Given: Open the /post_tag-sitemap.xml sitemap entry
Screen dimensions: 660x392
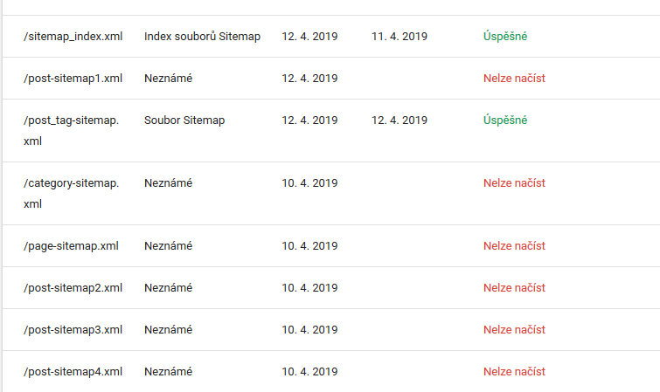Looking at the screenshot, I should click(x=330, y=130).
